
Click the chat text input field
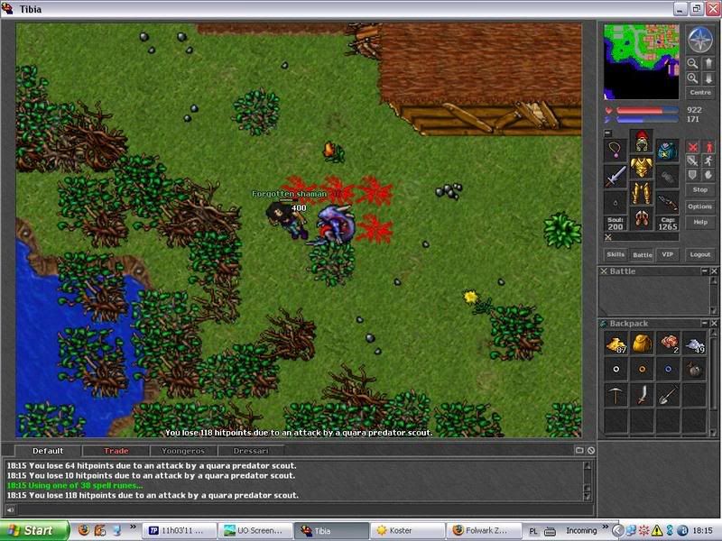(x=305, y=509)
